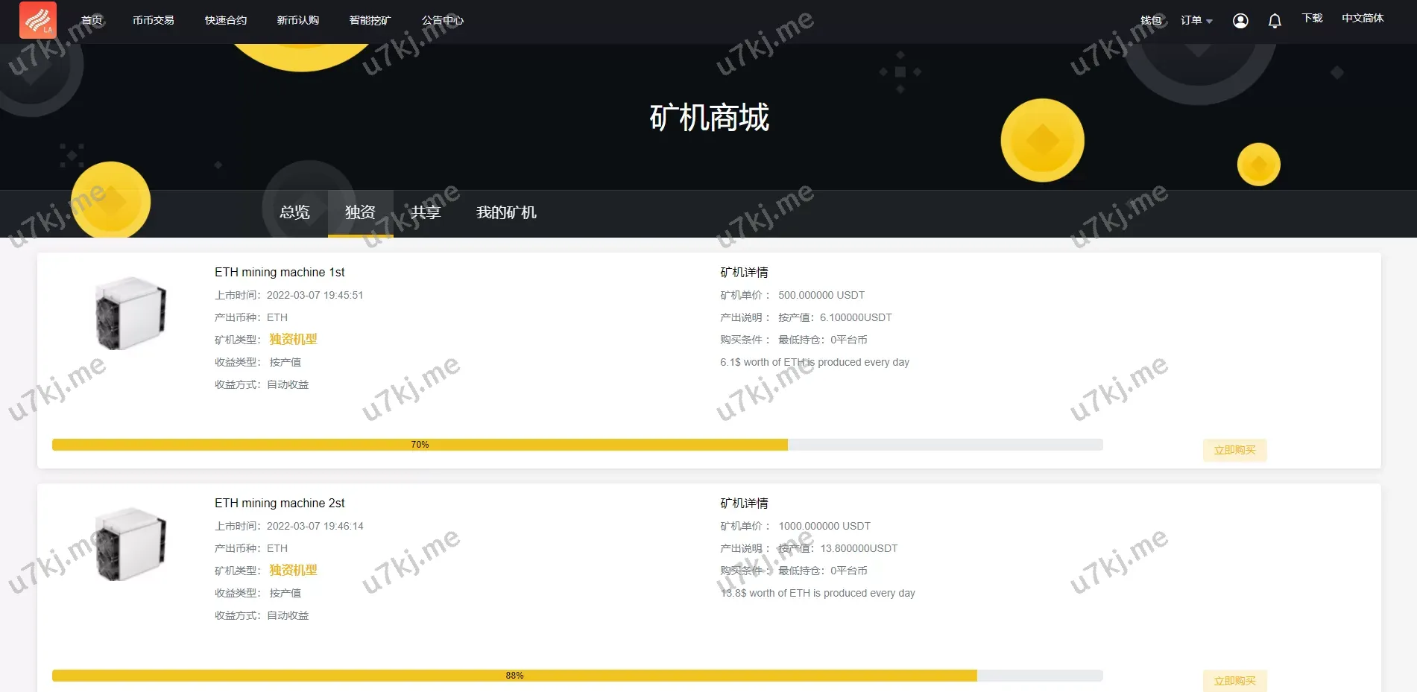Screen dimensions: 1417x692
Task: Open the 钱包 wallet menu
Action: point(1151,20)
